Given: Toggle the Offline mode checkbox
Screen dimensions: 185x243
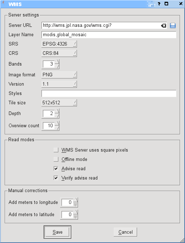Looking at the screenshot, I should coord(56,159).
